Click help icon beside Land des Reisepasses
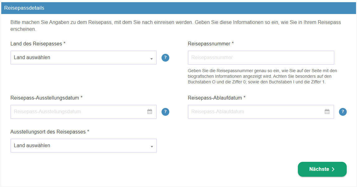 coord(165,58)
